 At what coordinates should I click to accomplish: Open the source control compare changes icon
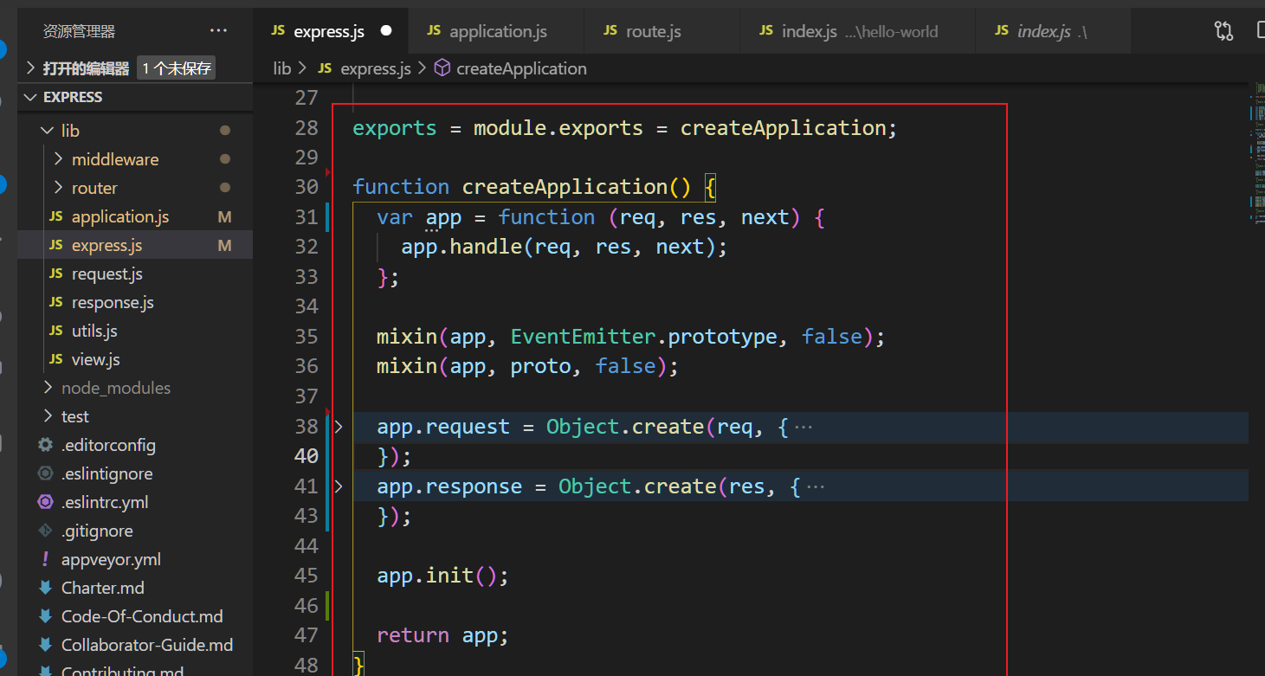click(1223, 31)
